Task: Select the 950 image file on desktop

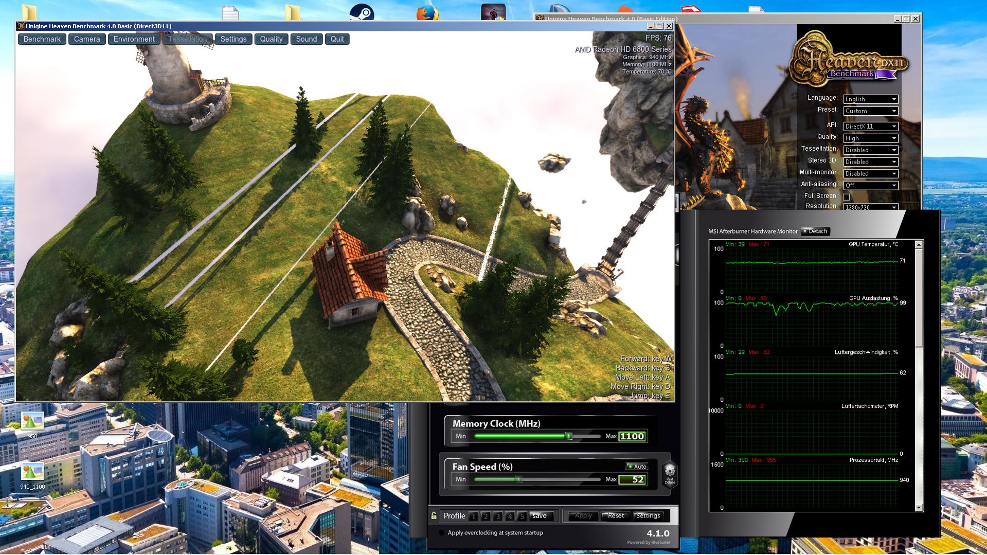Action: [32, 425]
